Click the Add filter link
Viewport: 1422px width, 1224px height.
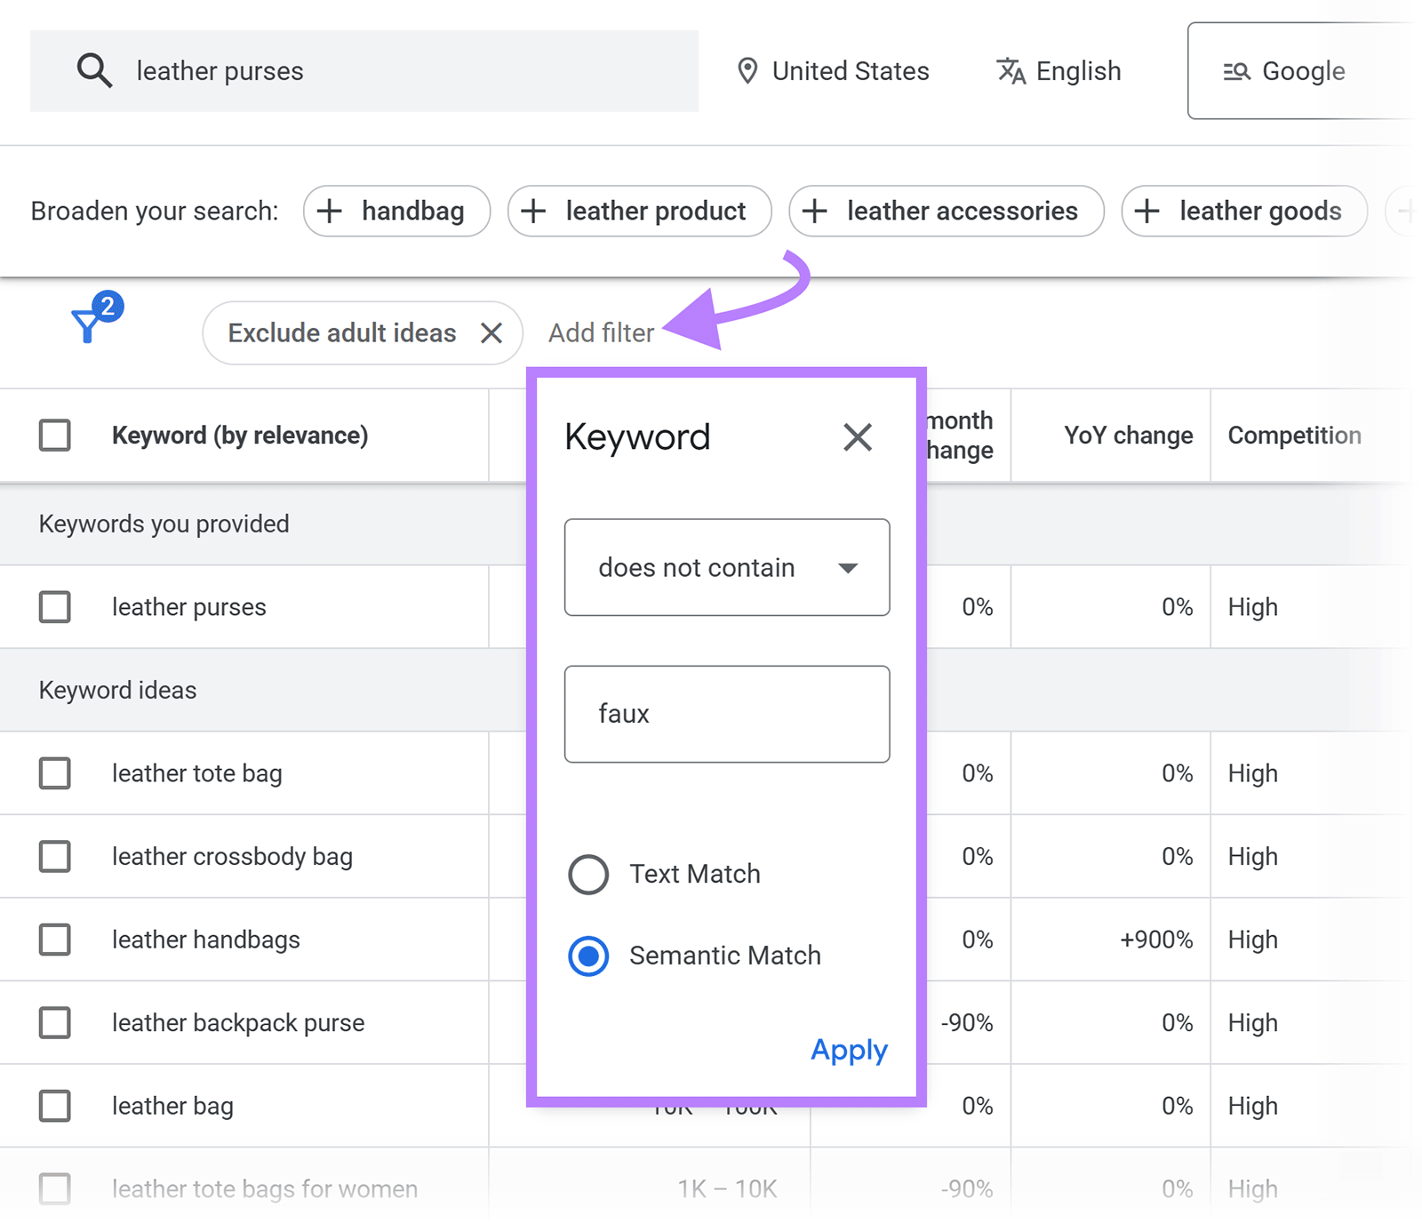(x=601, y=332)
